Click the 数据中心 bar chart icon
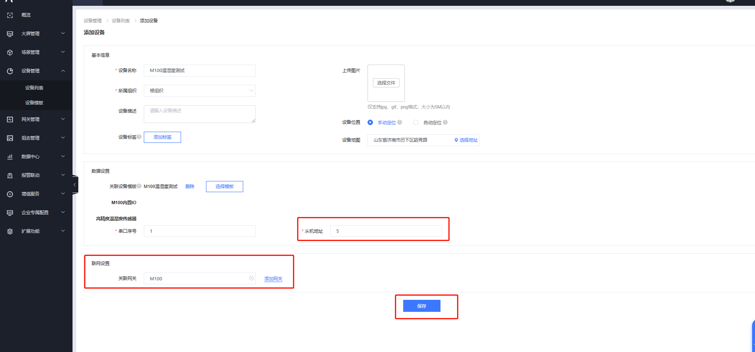 pyautogui.click(x=10, y=157)
